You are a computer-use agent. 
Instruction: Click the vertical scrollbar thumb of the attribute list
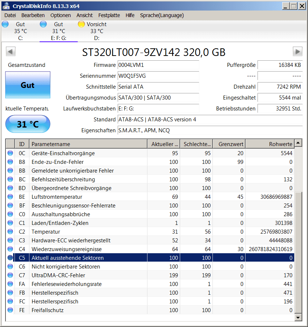point(298,252)
